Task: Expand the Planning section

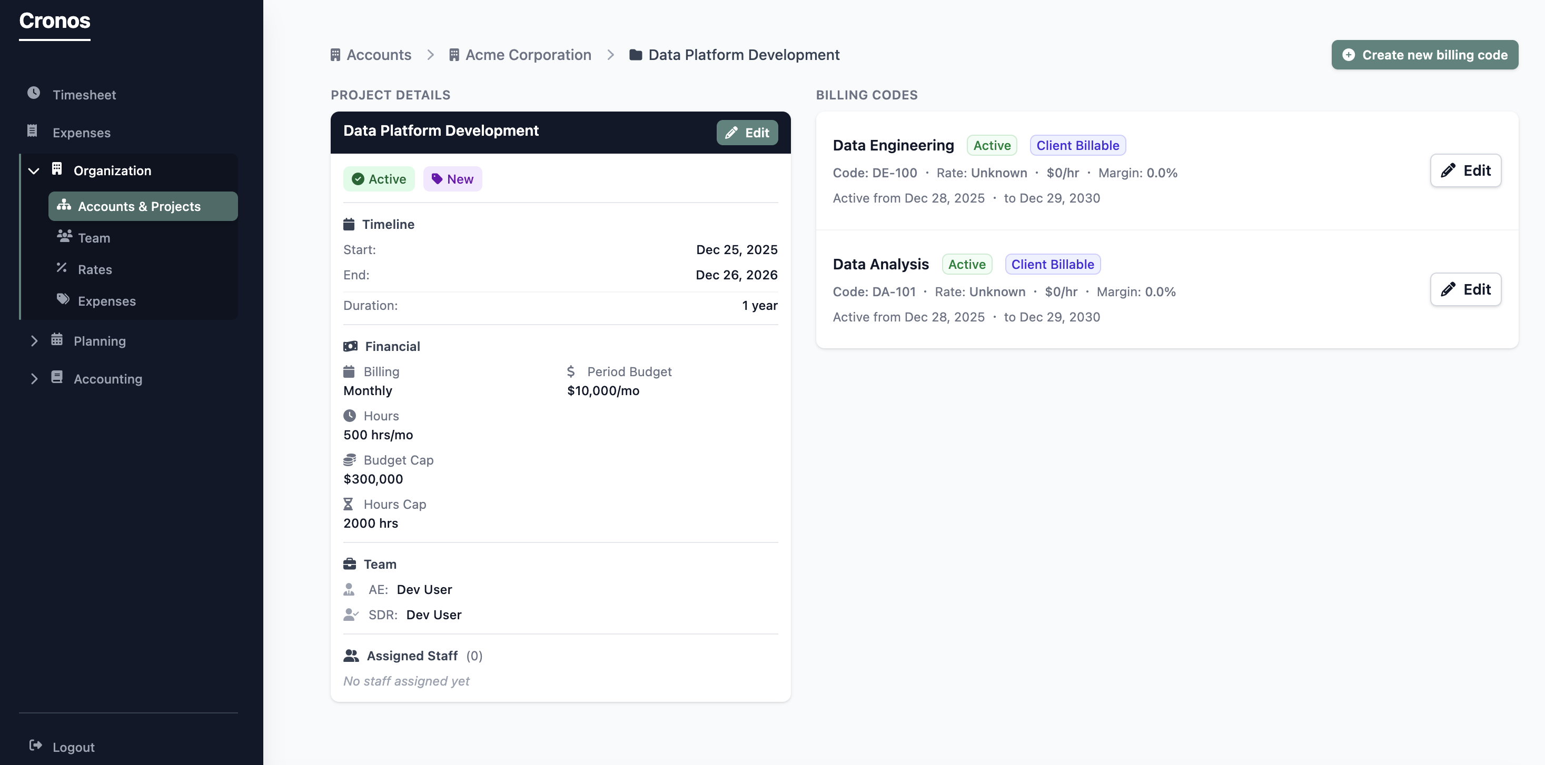Action: coord(34,340)
